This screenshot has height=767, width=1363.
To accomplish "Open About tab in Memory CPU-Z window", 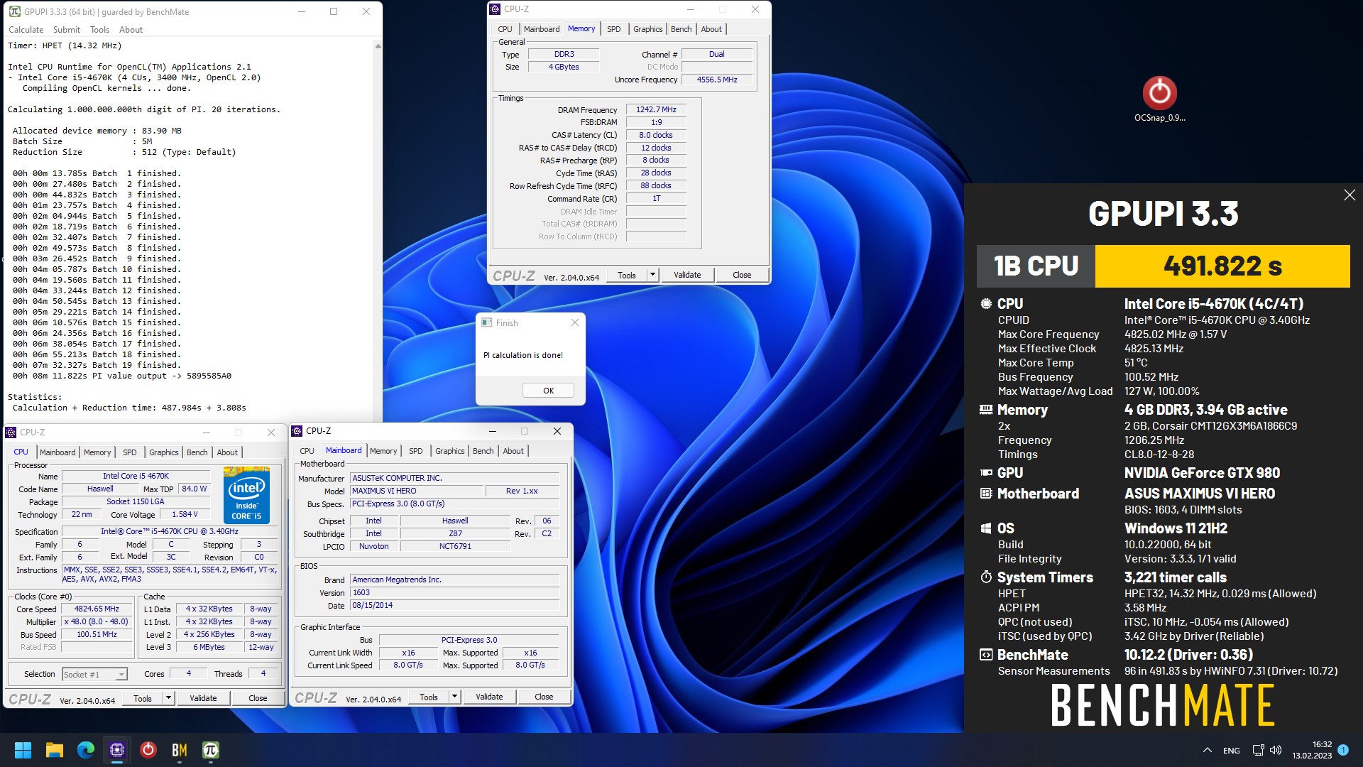I will (x=711, y=29).
